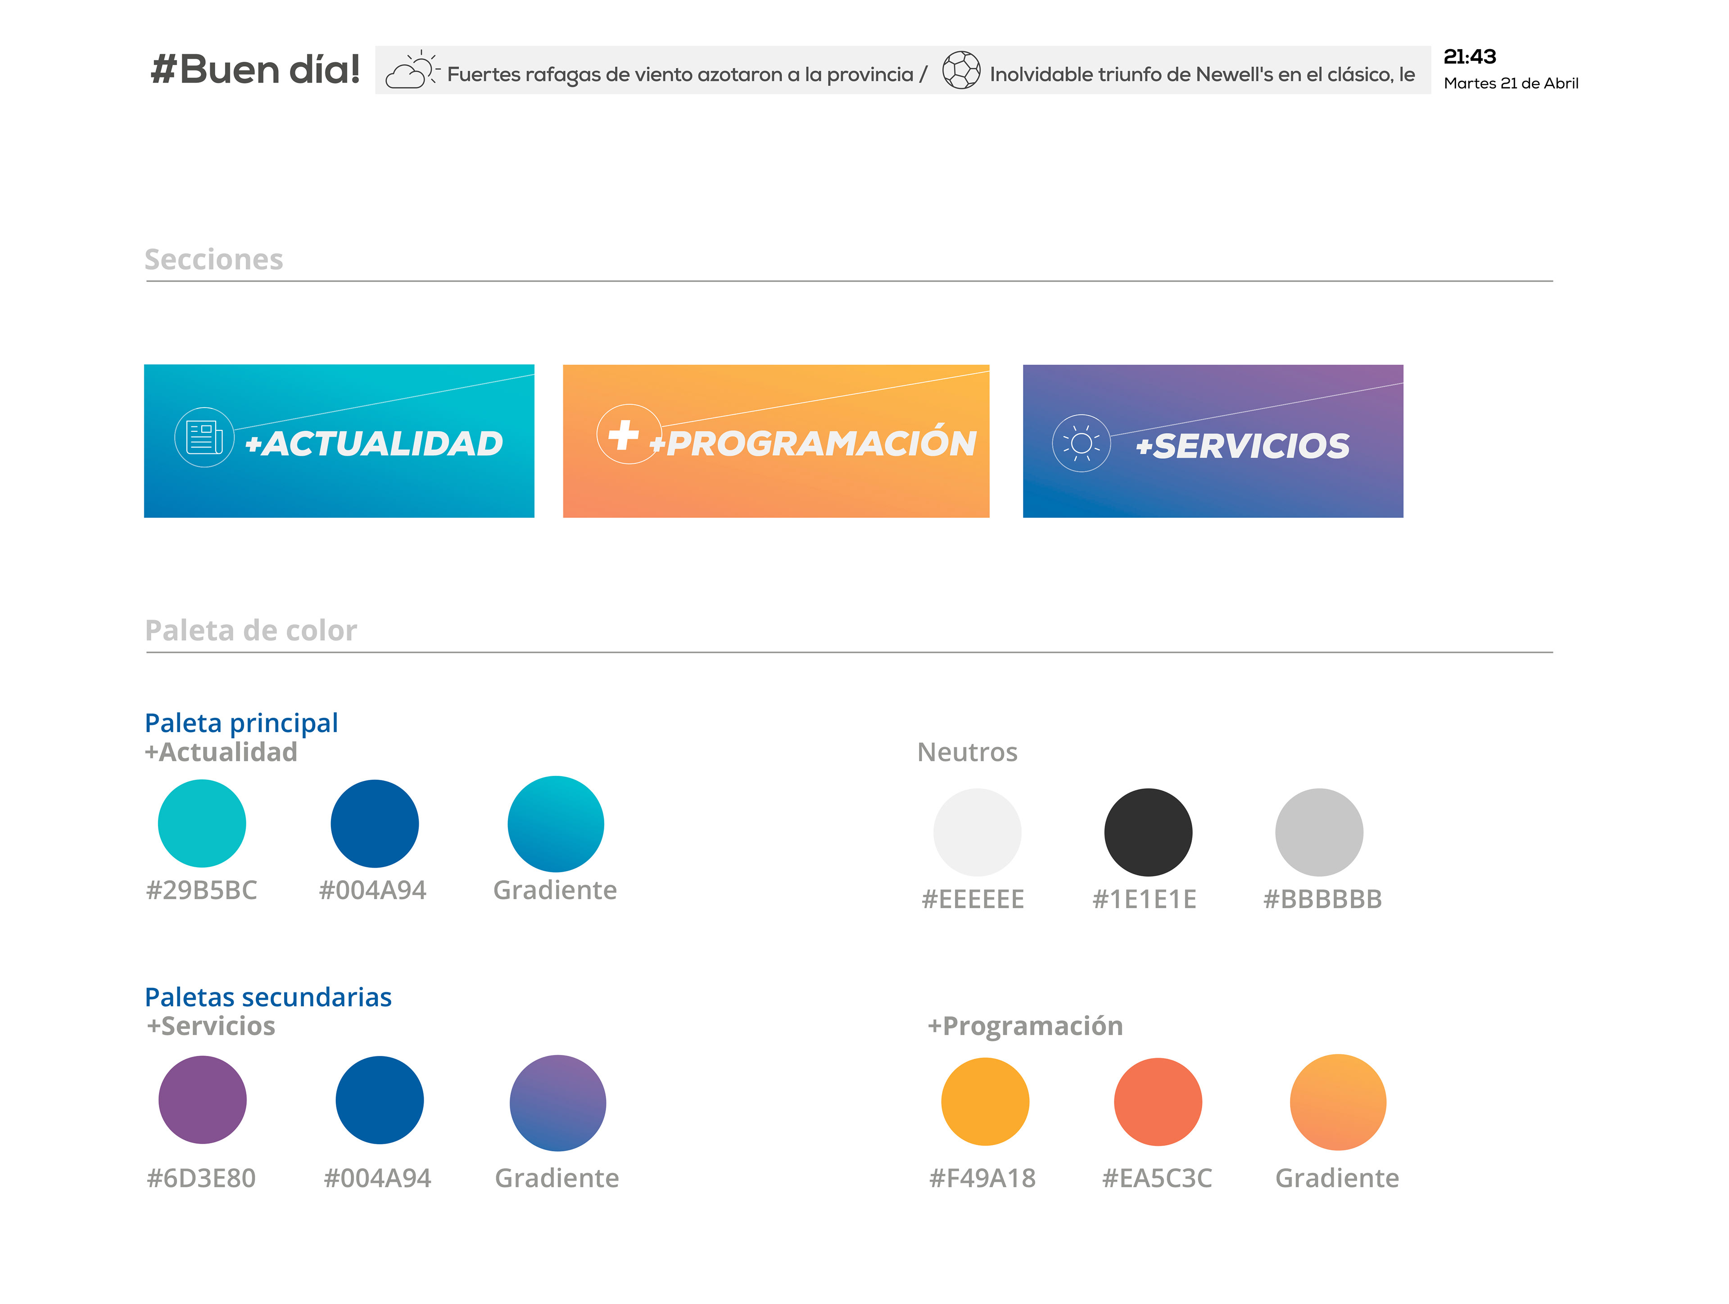Select the #6D3E80 purple swatch
The height and width of the screenshot is (1304, 1729).
pos(203,1100)
